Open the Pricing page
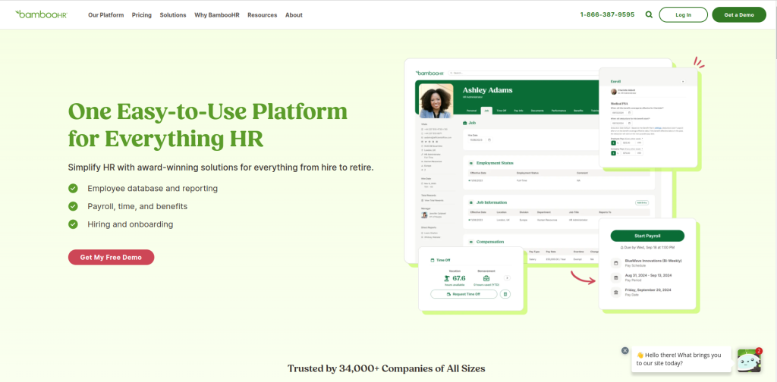Image resolution: width=777 pixels, height=382 pixels. click(141, 15)
